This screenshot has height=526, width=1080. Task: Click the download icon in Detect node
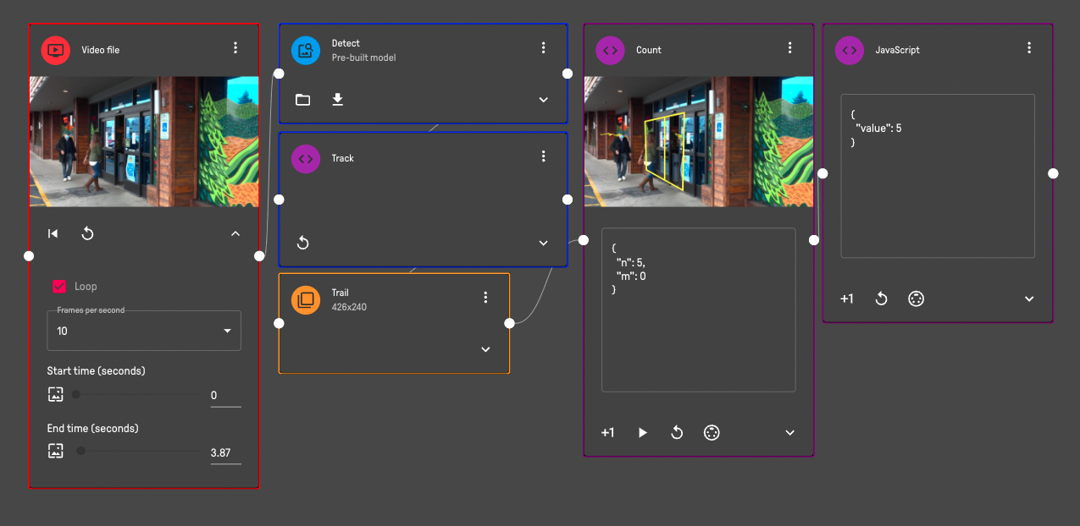[337, 100]
